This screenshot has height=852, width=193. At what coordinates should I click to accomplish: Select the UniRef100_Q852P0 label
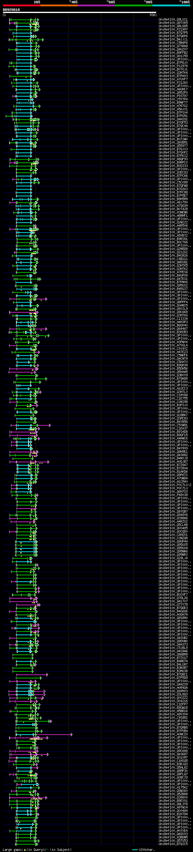coord(173,92)
